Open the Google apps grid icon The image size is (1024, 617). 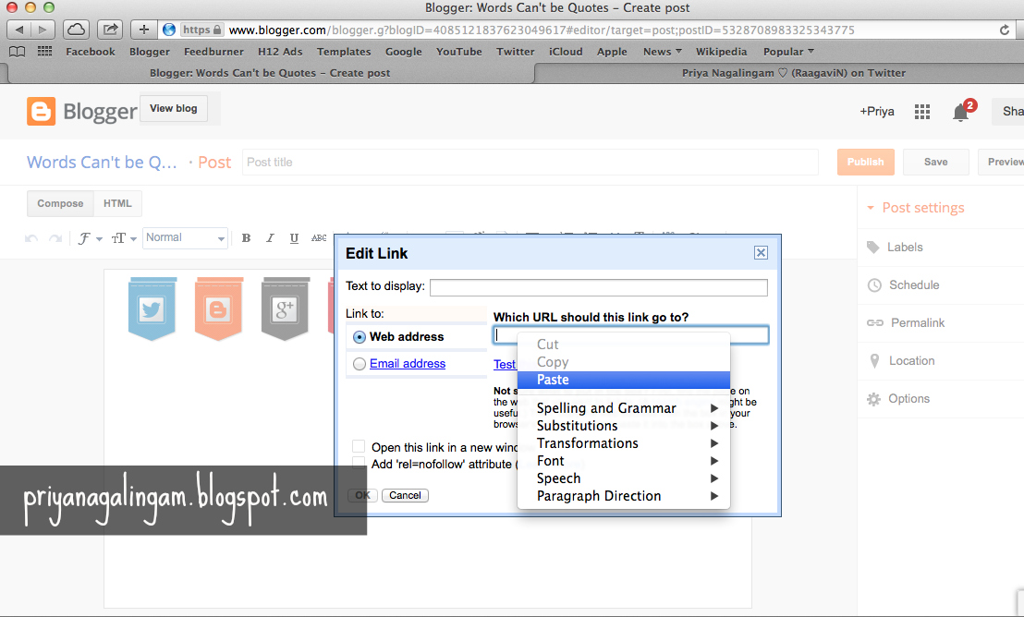point(922,112)
